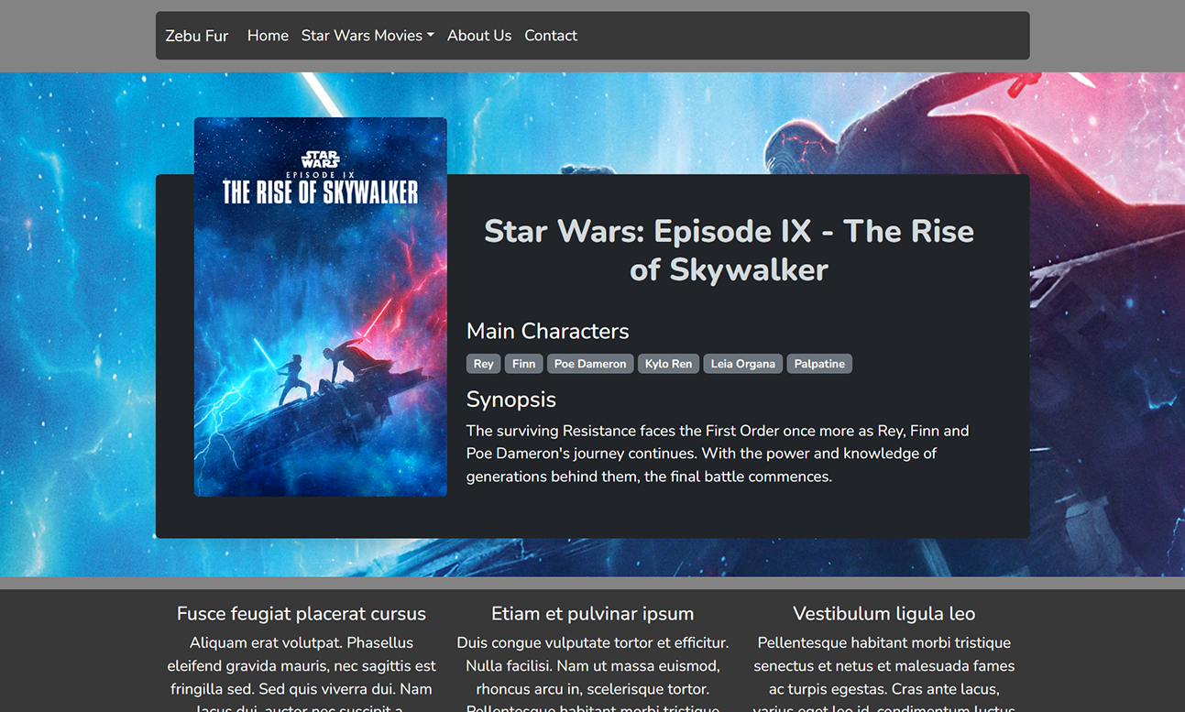The image size is (1185, 712).
Task: Click the paragraph starting 'Aliquam erat volutpat'
Action: point(302,672)
